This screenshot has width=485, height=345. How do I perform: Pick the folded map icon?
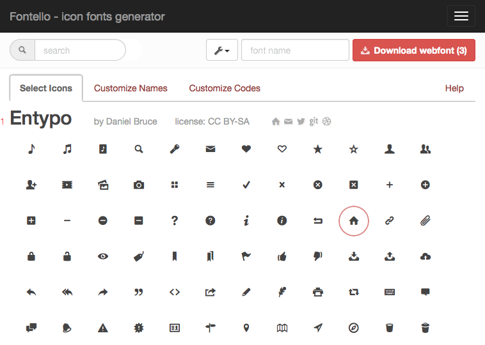click(x=282, y=328)
